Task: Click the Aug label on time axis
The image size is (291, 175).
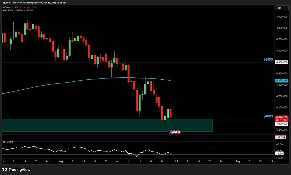Action: pos(238,161)
